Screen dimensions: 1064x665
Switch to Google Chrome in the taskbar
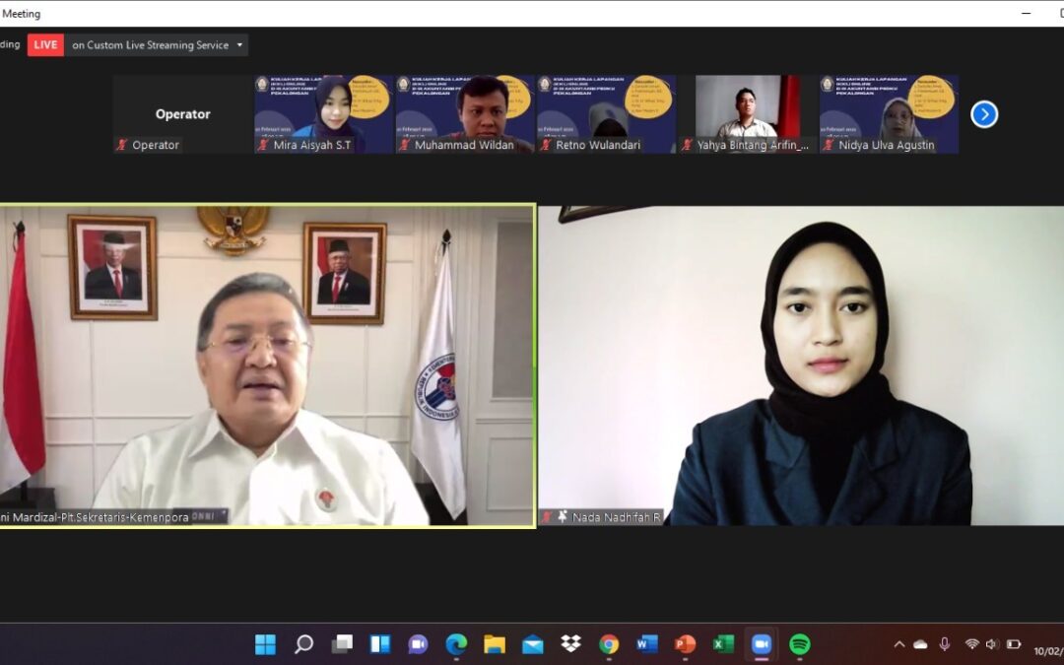click(x=609, y=644)
